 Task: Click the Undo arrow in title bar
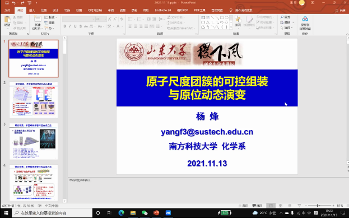click(x=14, y=3)
